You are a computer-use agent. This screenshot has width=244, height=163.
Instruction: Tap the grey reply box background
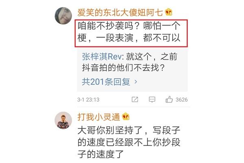pos(133,70)
